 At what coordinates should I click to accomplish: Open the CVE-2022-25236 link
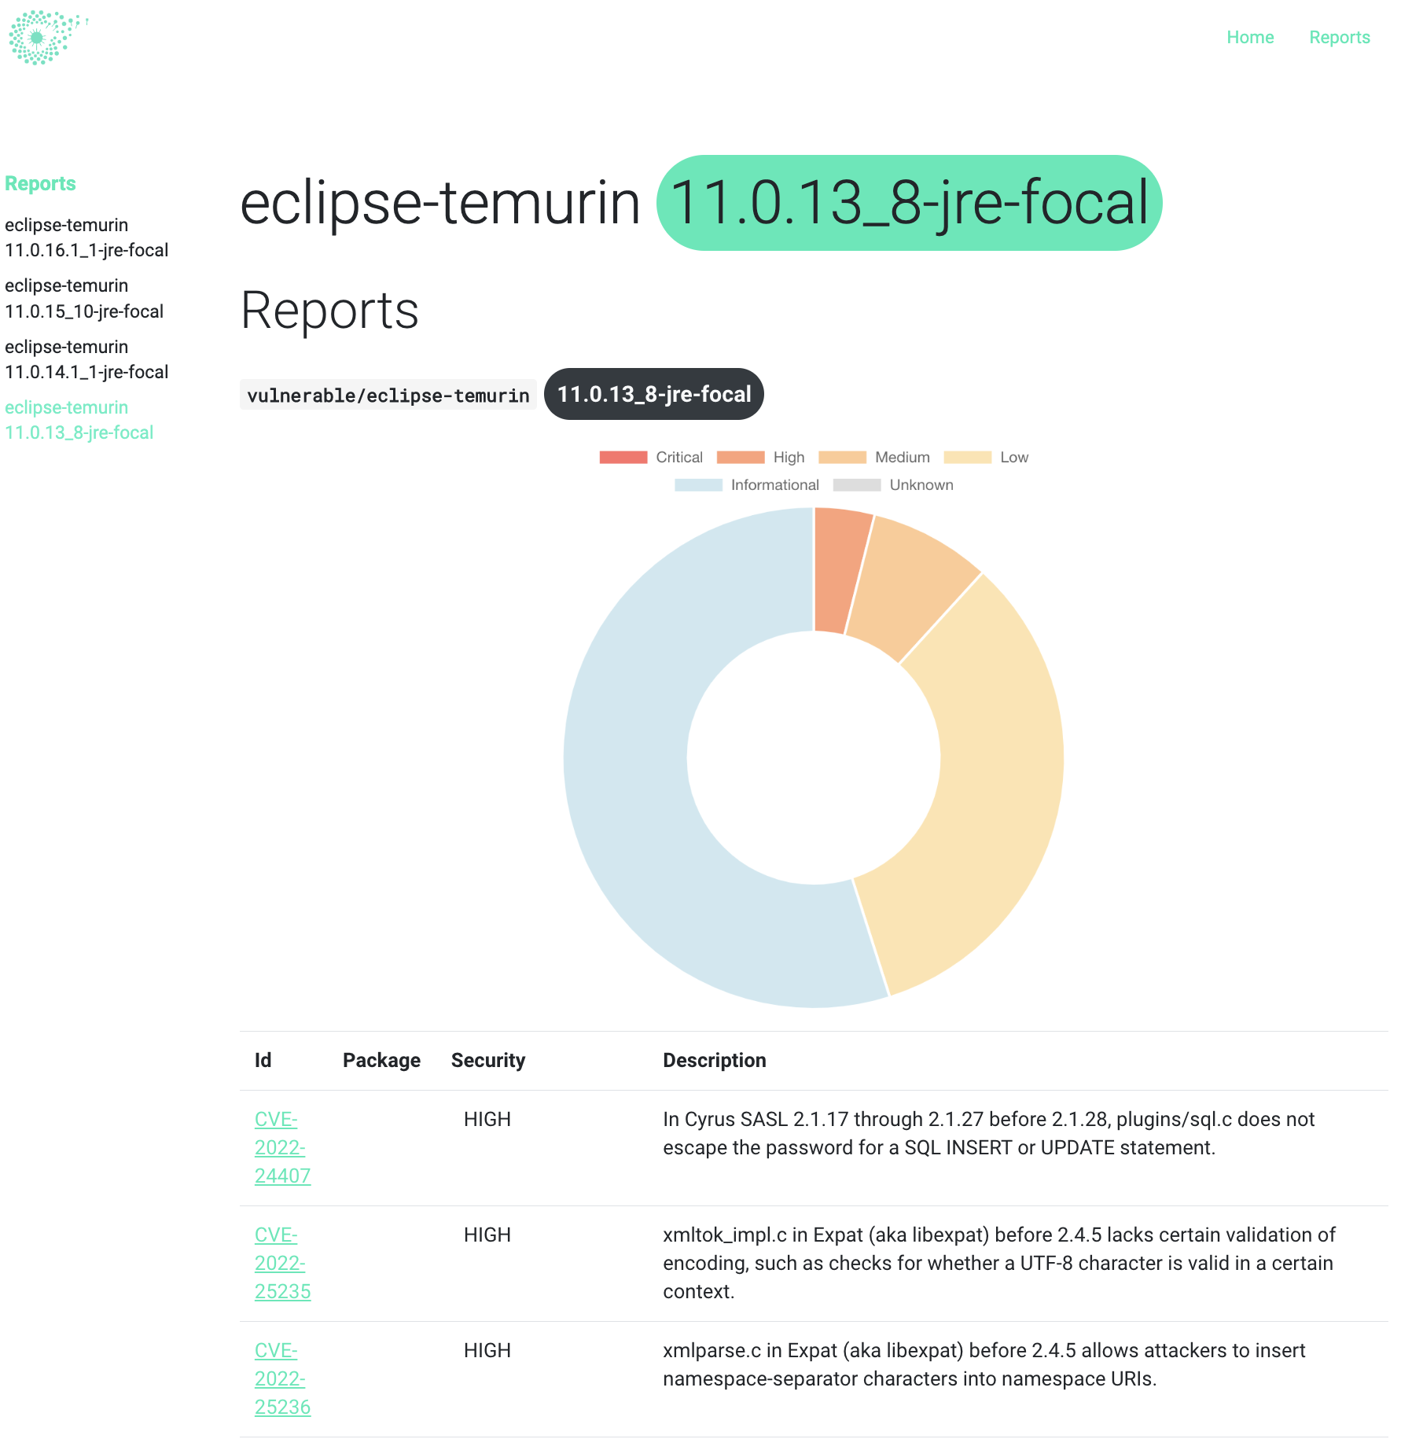click(282, 1378)
